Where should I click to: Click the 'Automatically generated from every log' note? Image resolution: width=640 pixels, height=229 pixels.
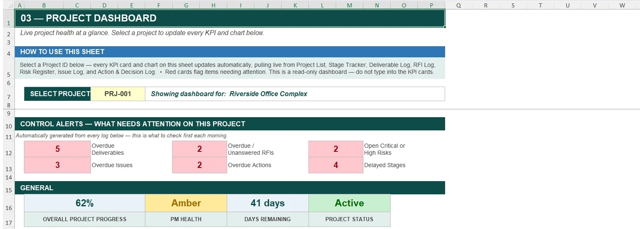coord(122,135)
